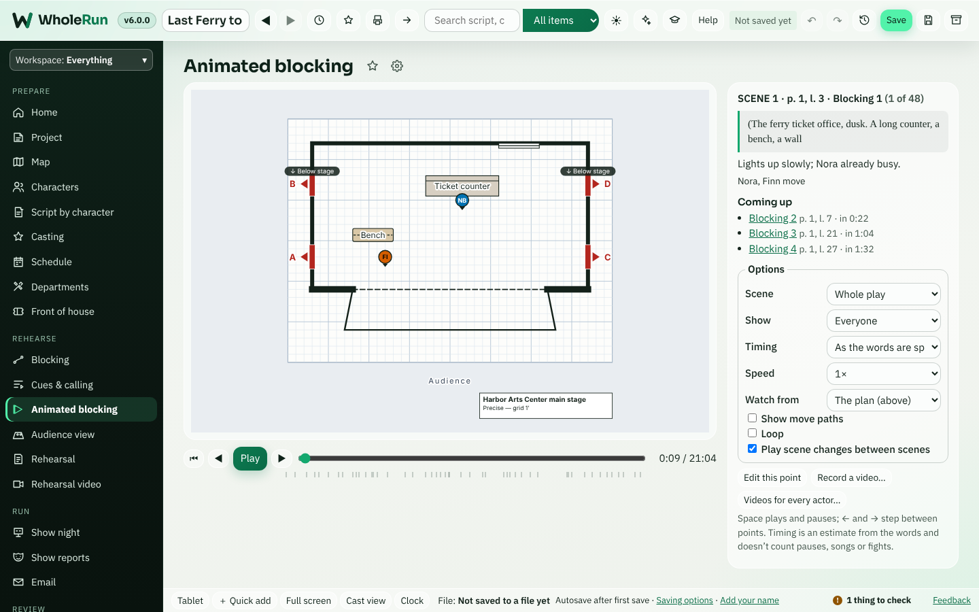
Task: Open the gear settings next to page title
Action: (x=397, y=66)
